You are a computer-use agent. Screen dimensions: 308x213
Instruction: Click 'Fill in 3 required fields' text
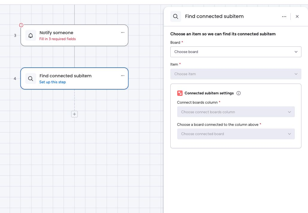[x=57, y=39]
